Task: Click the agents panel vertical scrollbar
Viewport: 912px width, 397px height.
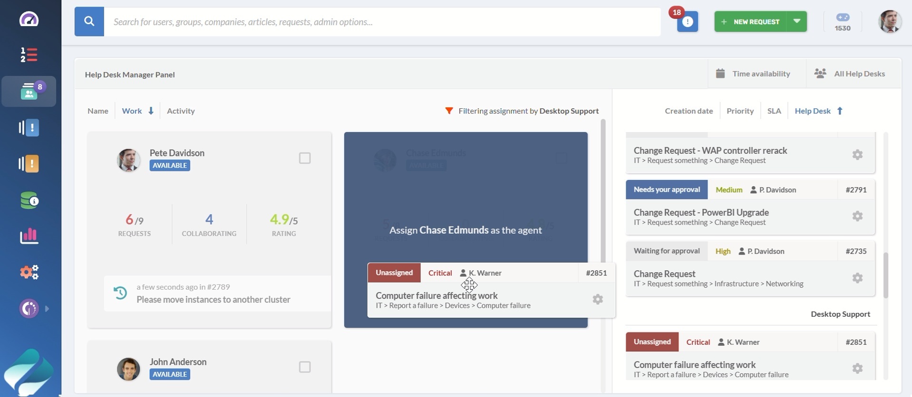Action: coord(603,190)
